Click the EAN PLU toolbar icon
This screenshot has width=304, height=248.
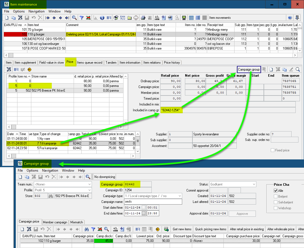click(123, 18)
